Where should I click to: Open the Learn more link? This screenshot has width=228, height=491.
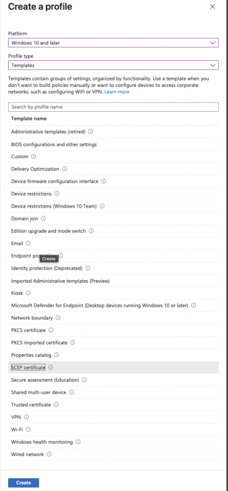(117, 92)
